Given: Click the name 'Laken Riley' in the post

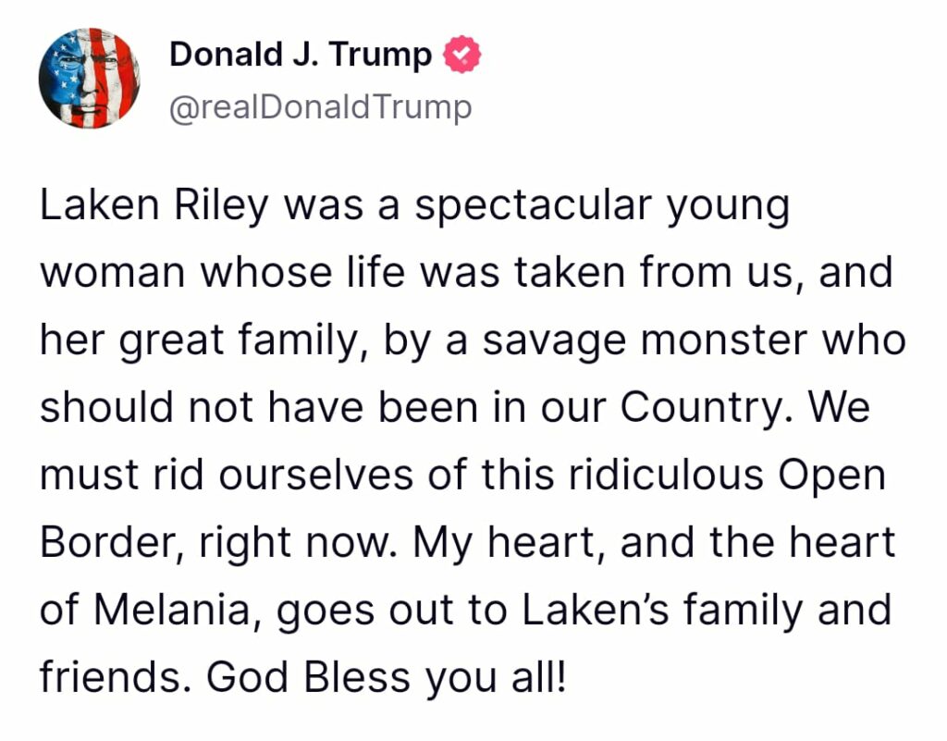Looking at the screenshot, I should click(154, 206).
